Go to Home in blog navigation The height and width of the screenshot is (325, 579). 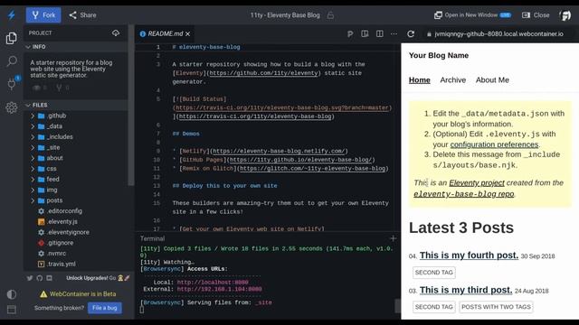pos(420,80)
